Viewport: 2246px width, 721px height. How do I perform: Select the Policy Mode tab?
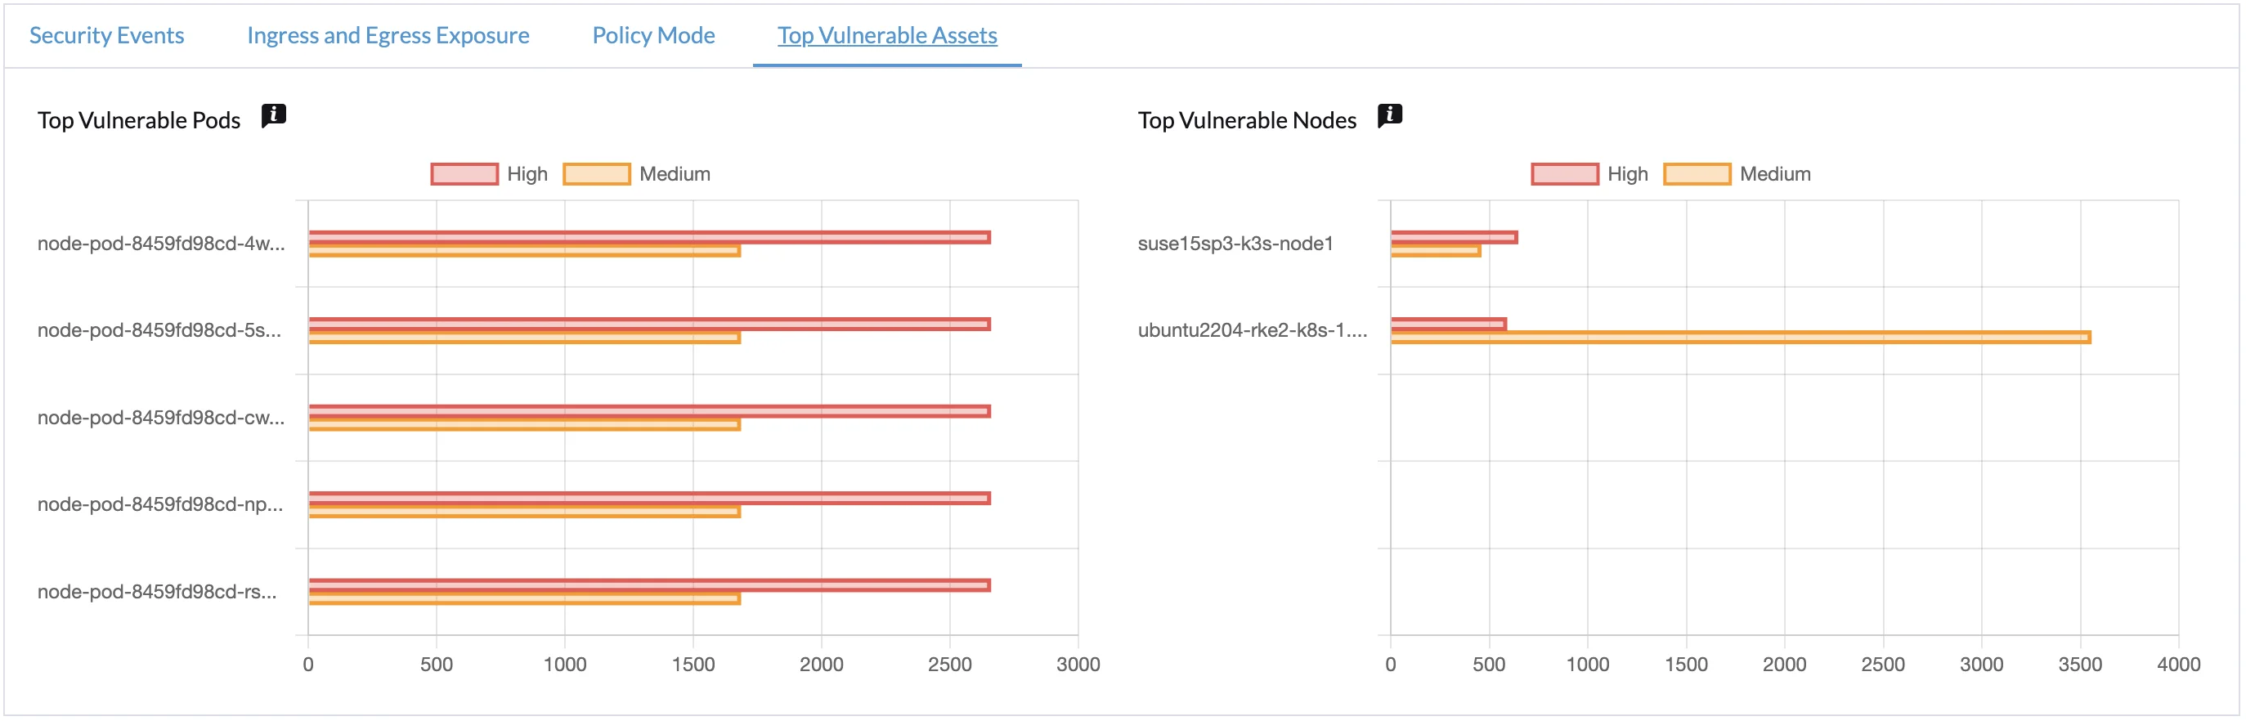pos(653,35)
